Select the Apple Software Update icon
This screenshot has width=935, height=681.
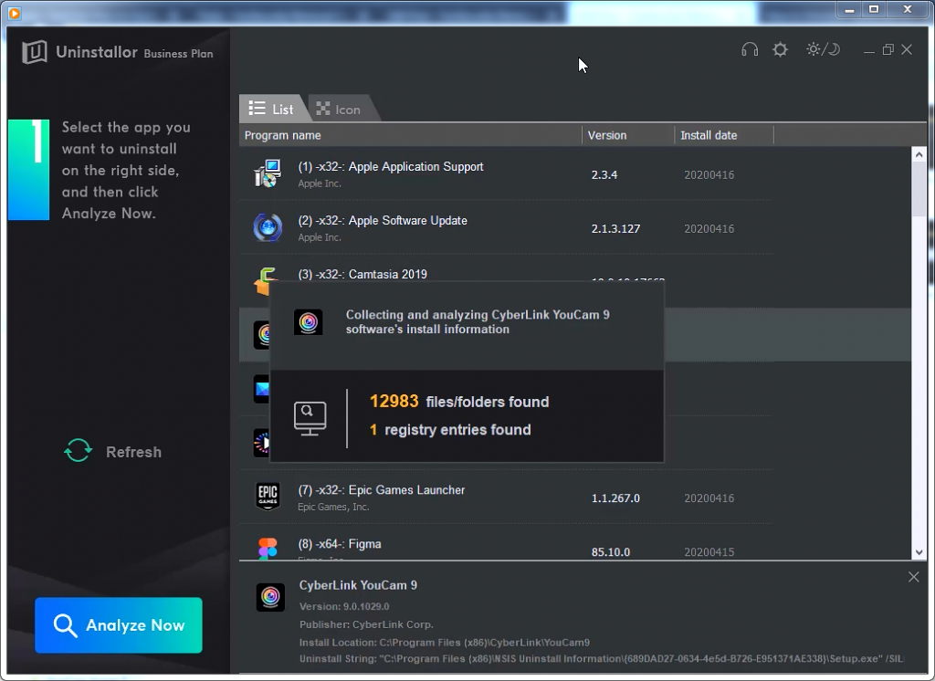click(268, 227)
